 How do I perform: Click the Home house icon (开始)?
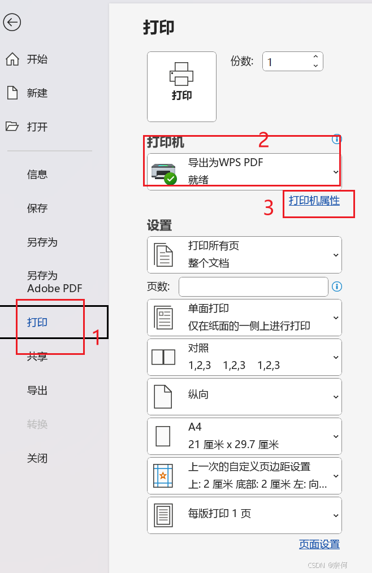click(x=12, y=59)
